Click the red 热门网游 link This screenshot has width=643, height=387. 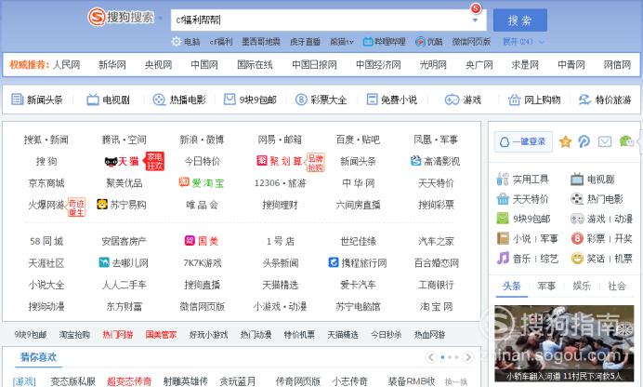118,335
